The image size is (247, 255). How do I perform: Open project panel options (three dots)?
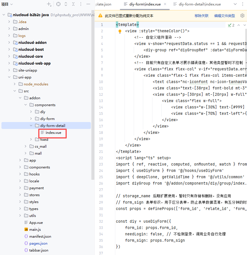click(81, 4)
